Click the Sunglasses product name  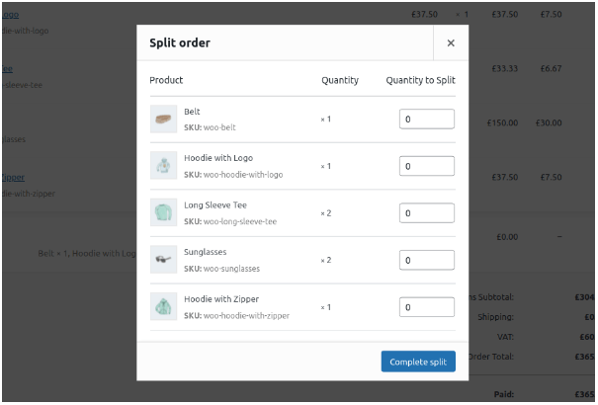click(206, 252)
